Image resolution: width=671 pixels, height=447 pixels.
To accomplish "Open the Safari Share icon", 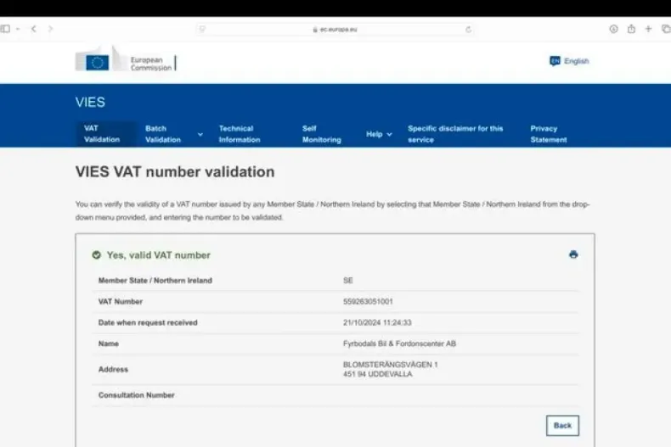I will (631, 29).
